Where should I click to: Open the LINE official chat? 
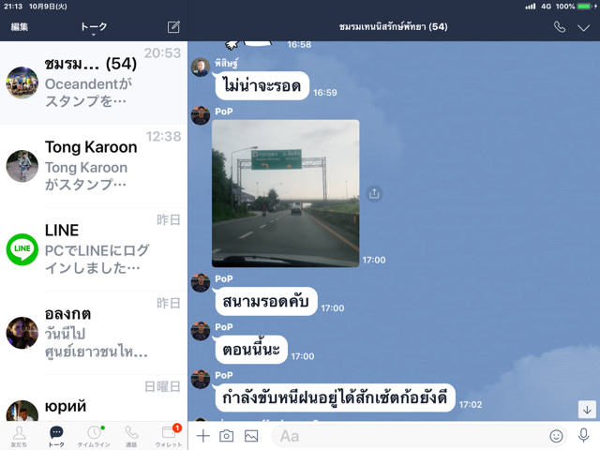click(94, 249)
